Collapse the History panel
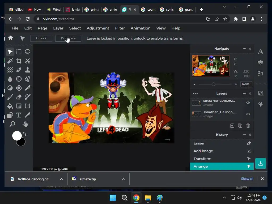This screenshot has height=204, width=272. 244,135
